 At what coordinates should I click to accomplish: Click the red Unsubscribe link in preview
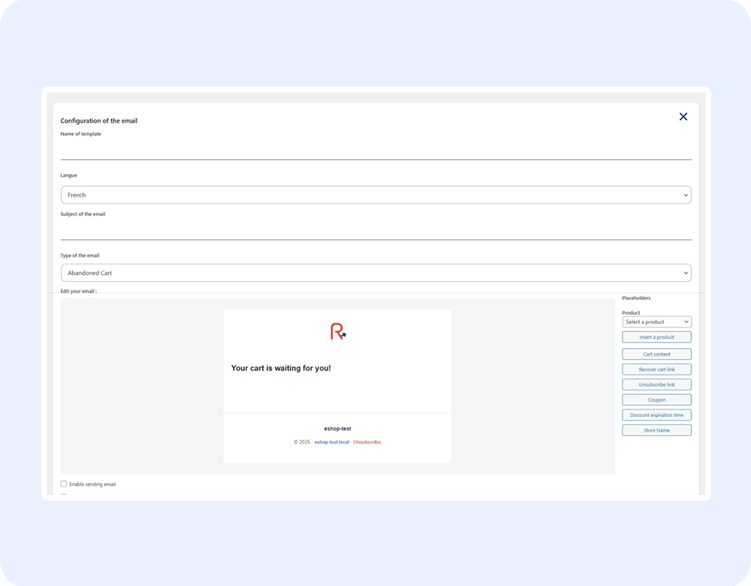[x=367, y=442]
